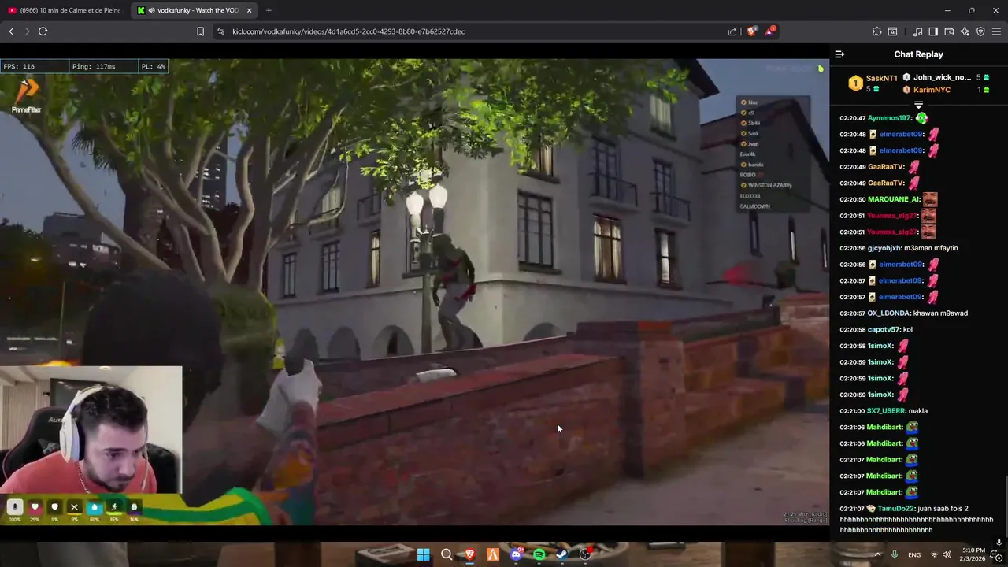Click the browser back arrow
The image size is (1008, 567).
coord(11,31)
